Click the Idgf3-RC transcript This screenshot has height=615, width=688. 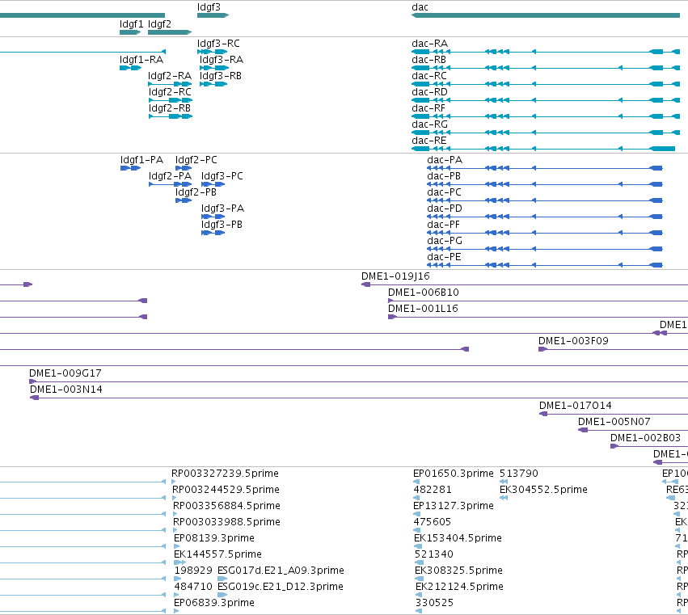pos(213,52)
